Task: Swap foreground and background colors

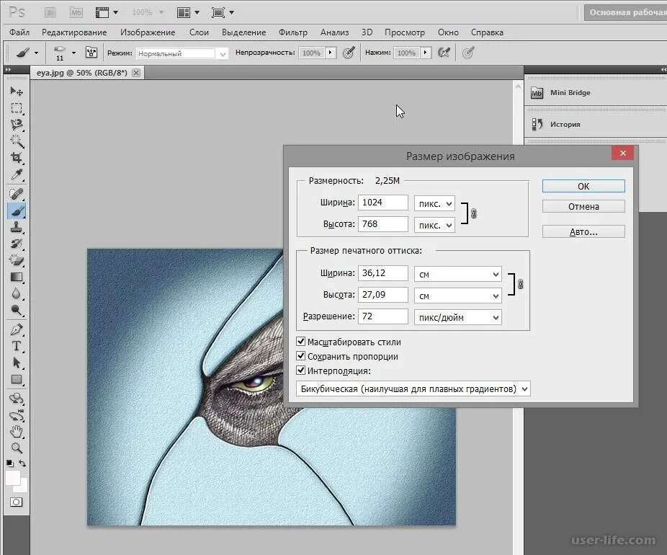Action: pyautogui.click(x=22, y=463)
